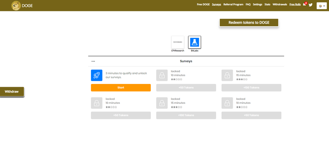Open the Twitter bird icon
This screenshot has width=329, height=153.
click(311, 5)
